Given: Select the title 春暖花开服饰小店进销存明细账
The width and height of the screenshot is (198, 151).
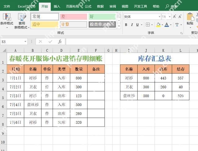Looking at the screenshot, I should click(56, 59).
